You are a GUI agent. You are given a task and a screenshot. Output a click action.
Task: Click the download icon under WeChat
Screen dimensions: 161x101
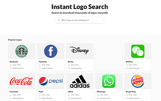click(127, 65)
